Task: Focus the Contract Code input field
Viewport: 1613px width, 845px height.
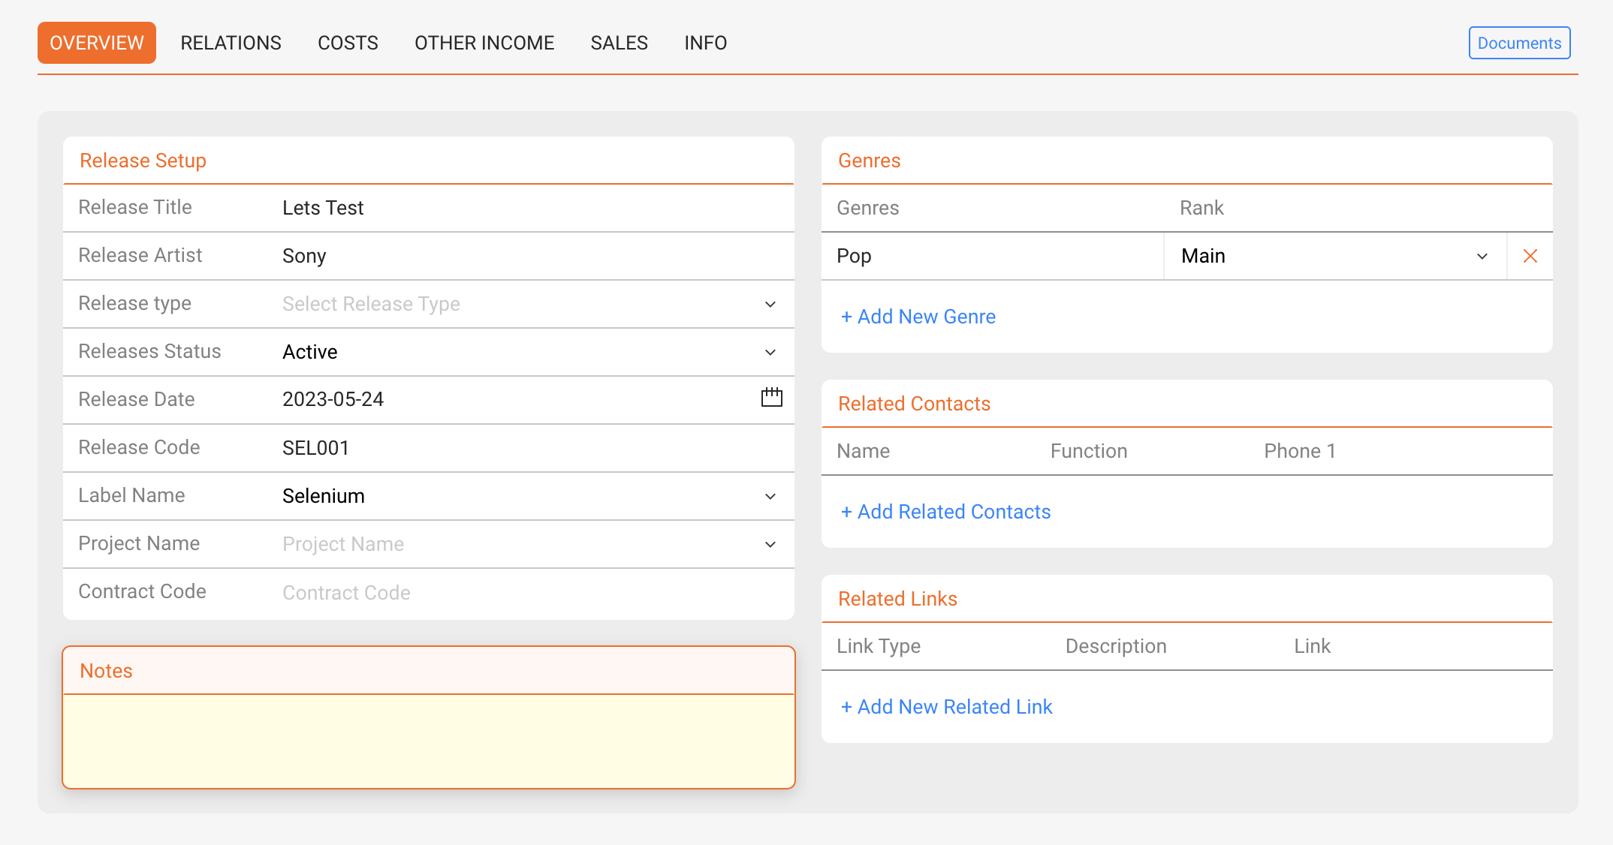Action: (x=530, y=593)
